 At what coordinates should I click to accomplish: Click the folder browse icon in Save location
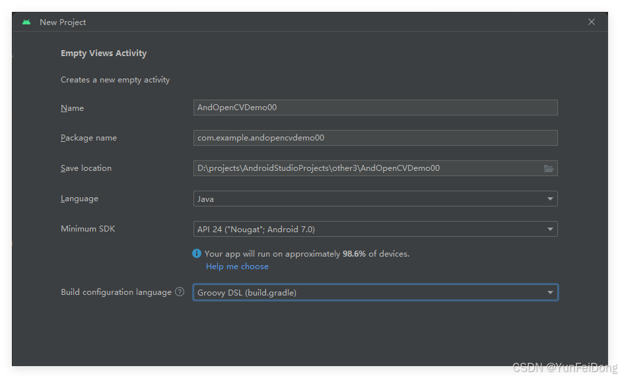click(549, 168)
